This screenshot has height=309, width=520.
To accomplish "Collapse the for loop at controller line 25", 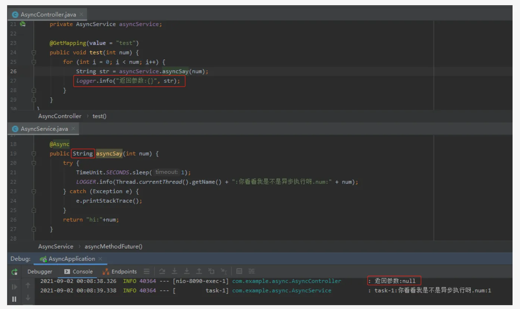I will click(x=34, y=62).
